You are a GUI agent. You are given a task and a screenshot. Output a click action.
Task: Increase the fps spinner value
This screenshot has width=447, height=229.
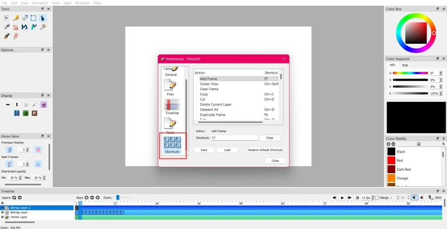pyautogui.click(x=373, y=196)
